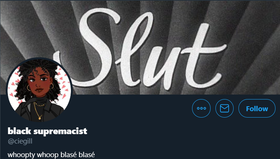Expand the ellipsis profile actions dropdown

click(x=201, y=109)
